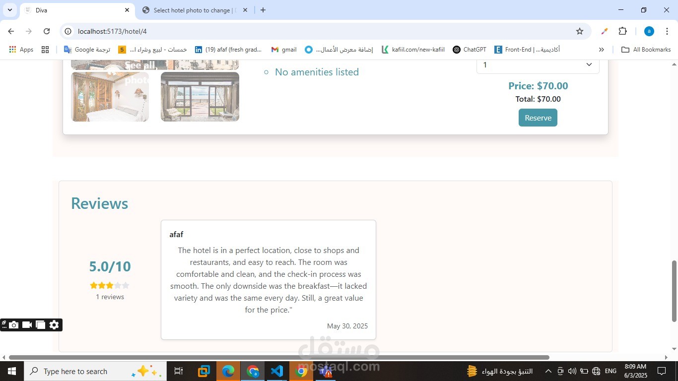The width and height of the screenshot is (678, 381).
Task: Click the ENG language indicator
Action: 611,371
